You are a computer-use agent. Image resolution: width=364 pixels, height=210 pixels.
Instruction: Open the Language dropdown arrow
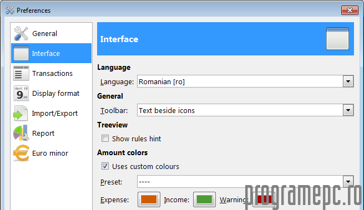coord(348,81)
